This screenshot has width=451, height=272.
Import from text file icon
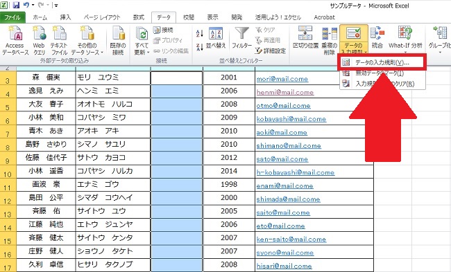(59, 41)
